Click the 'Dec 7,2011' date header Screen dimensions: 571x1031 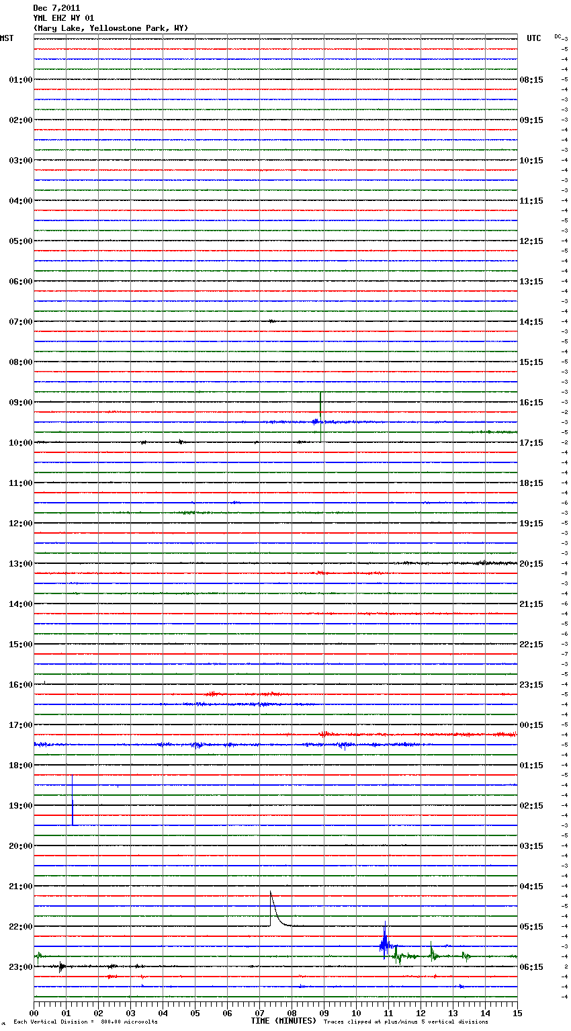click(56, 8)
